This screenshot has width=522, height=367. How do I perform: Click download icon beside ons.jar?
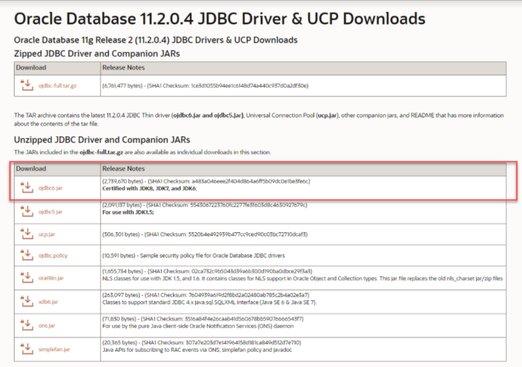click(x=27, y=326)
